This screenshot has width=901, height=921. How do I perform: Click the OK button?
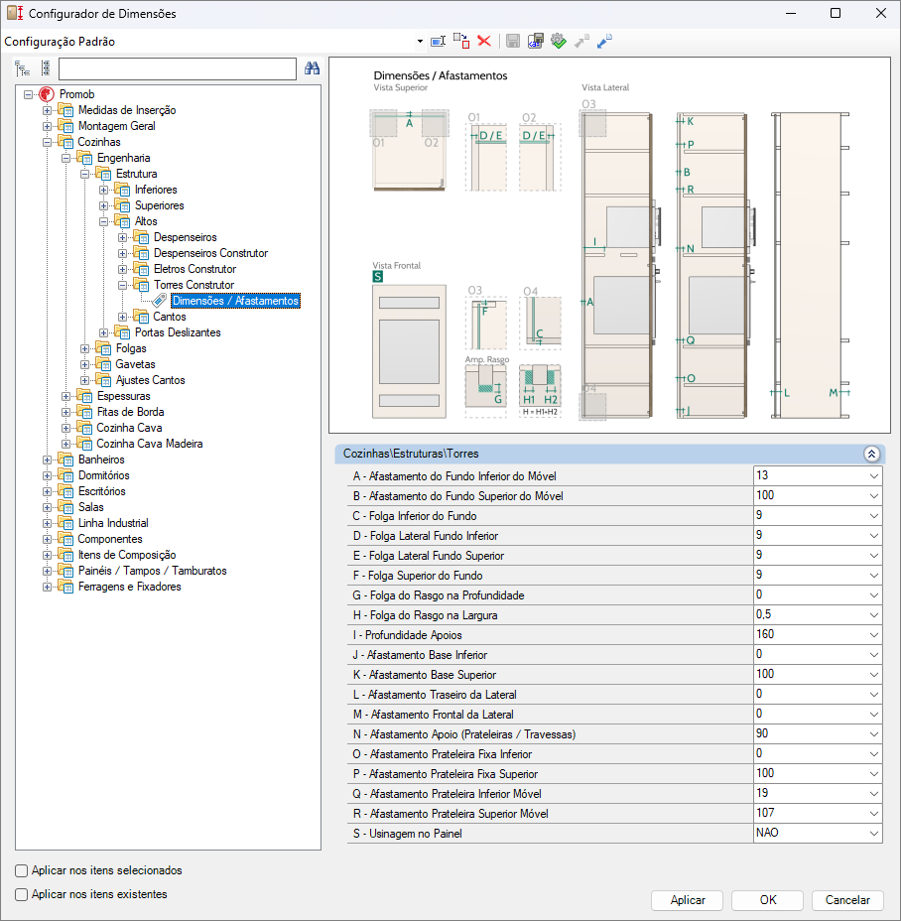tap(768, 900)
